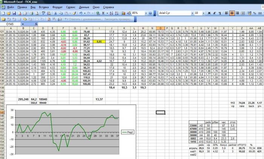Apply the currency number format

coord(249,13)
